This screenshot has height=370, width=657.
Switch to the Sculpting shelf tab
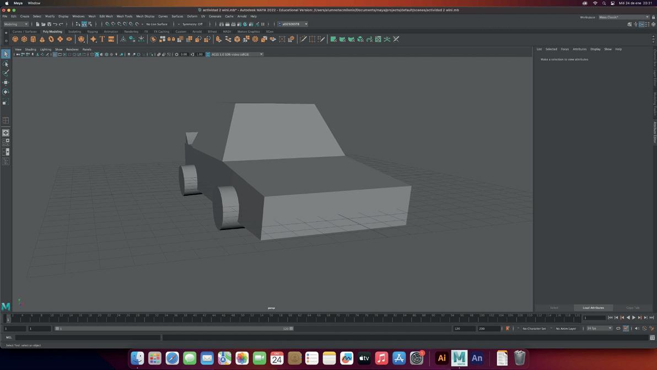point(74,31)
